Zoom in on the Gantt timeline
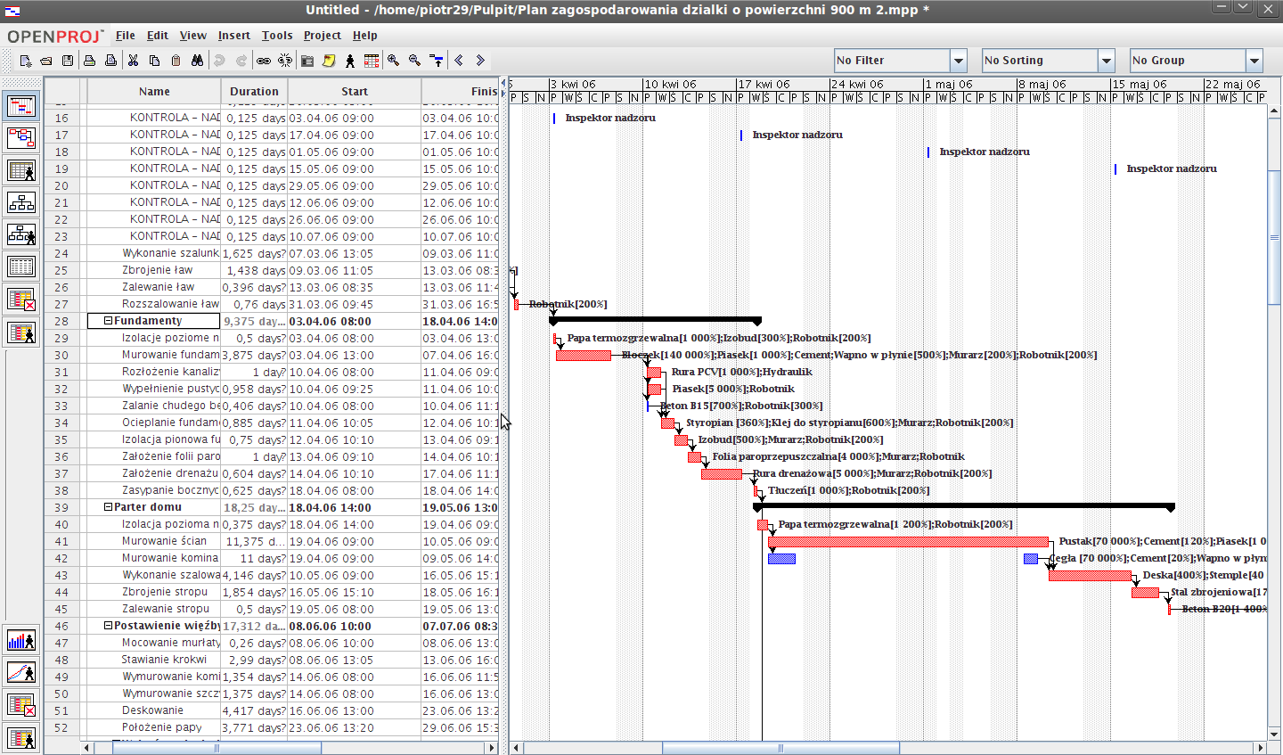The height and width of the screenshot is (755, 1283). click(x=393, y=61)
